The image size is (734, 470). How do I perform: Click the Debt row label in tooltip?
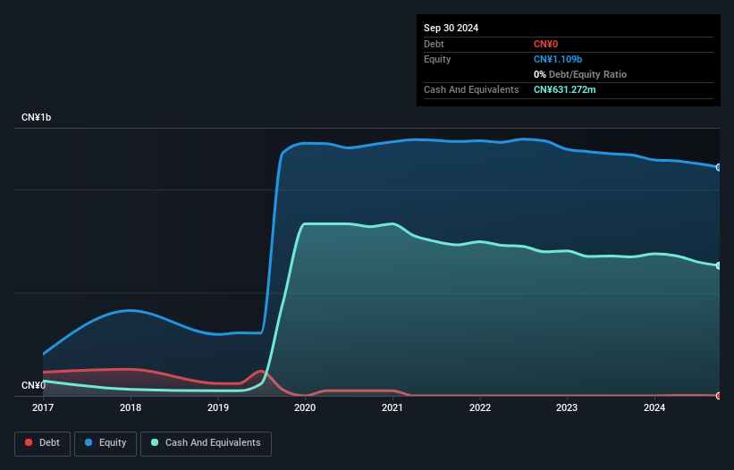click(x=434, y=44)
